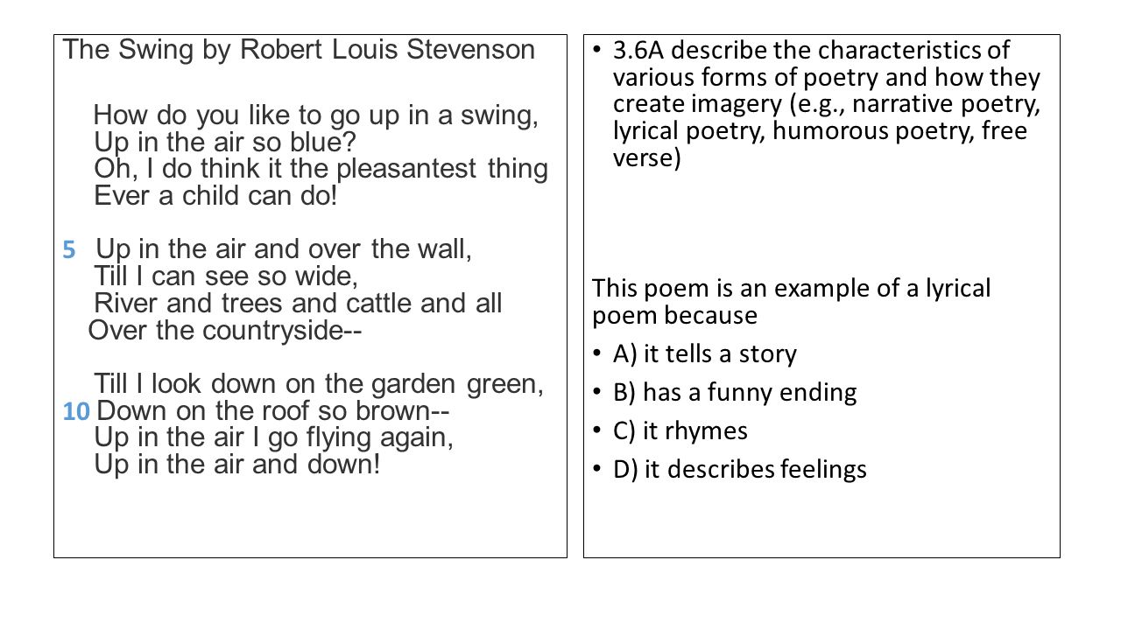Click the line 'Over the countryside--'
This screenshot has height=630, width=1121.
click(x=226, y=331)
